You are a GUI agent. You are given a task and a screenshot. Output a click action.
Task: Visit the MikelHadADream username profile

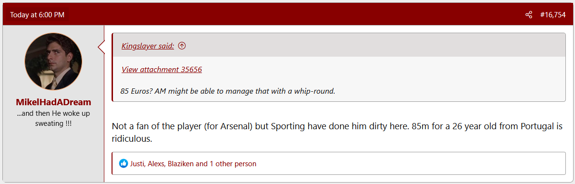(53, 102)
